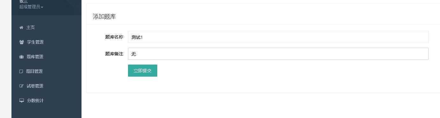Screen dimensions: 440x118
Task: Focus the 题库备注 field containing 无
Action: coord(278,54)
